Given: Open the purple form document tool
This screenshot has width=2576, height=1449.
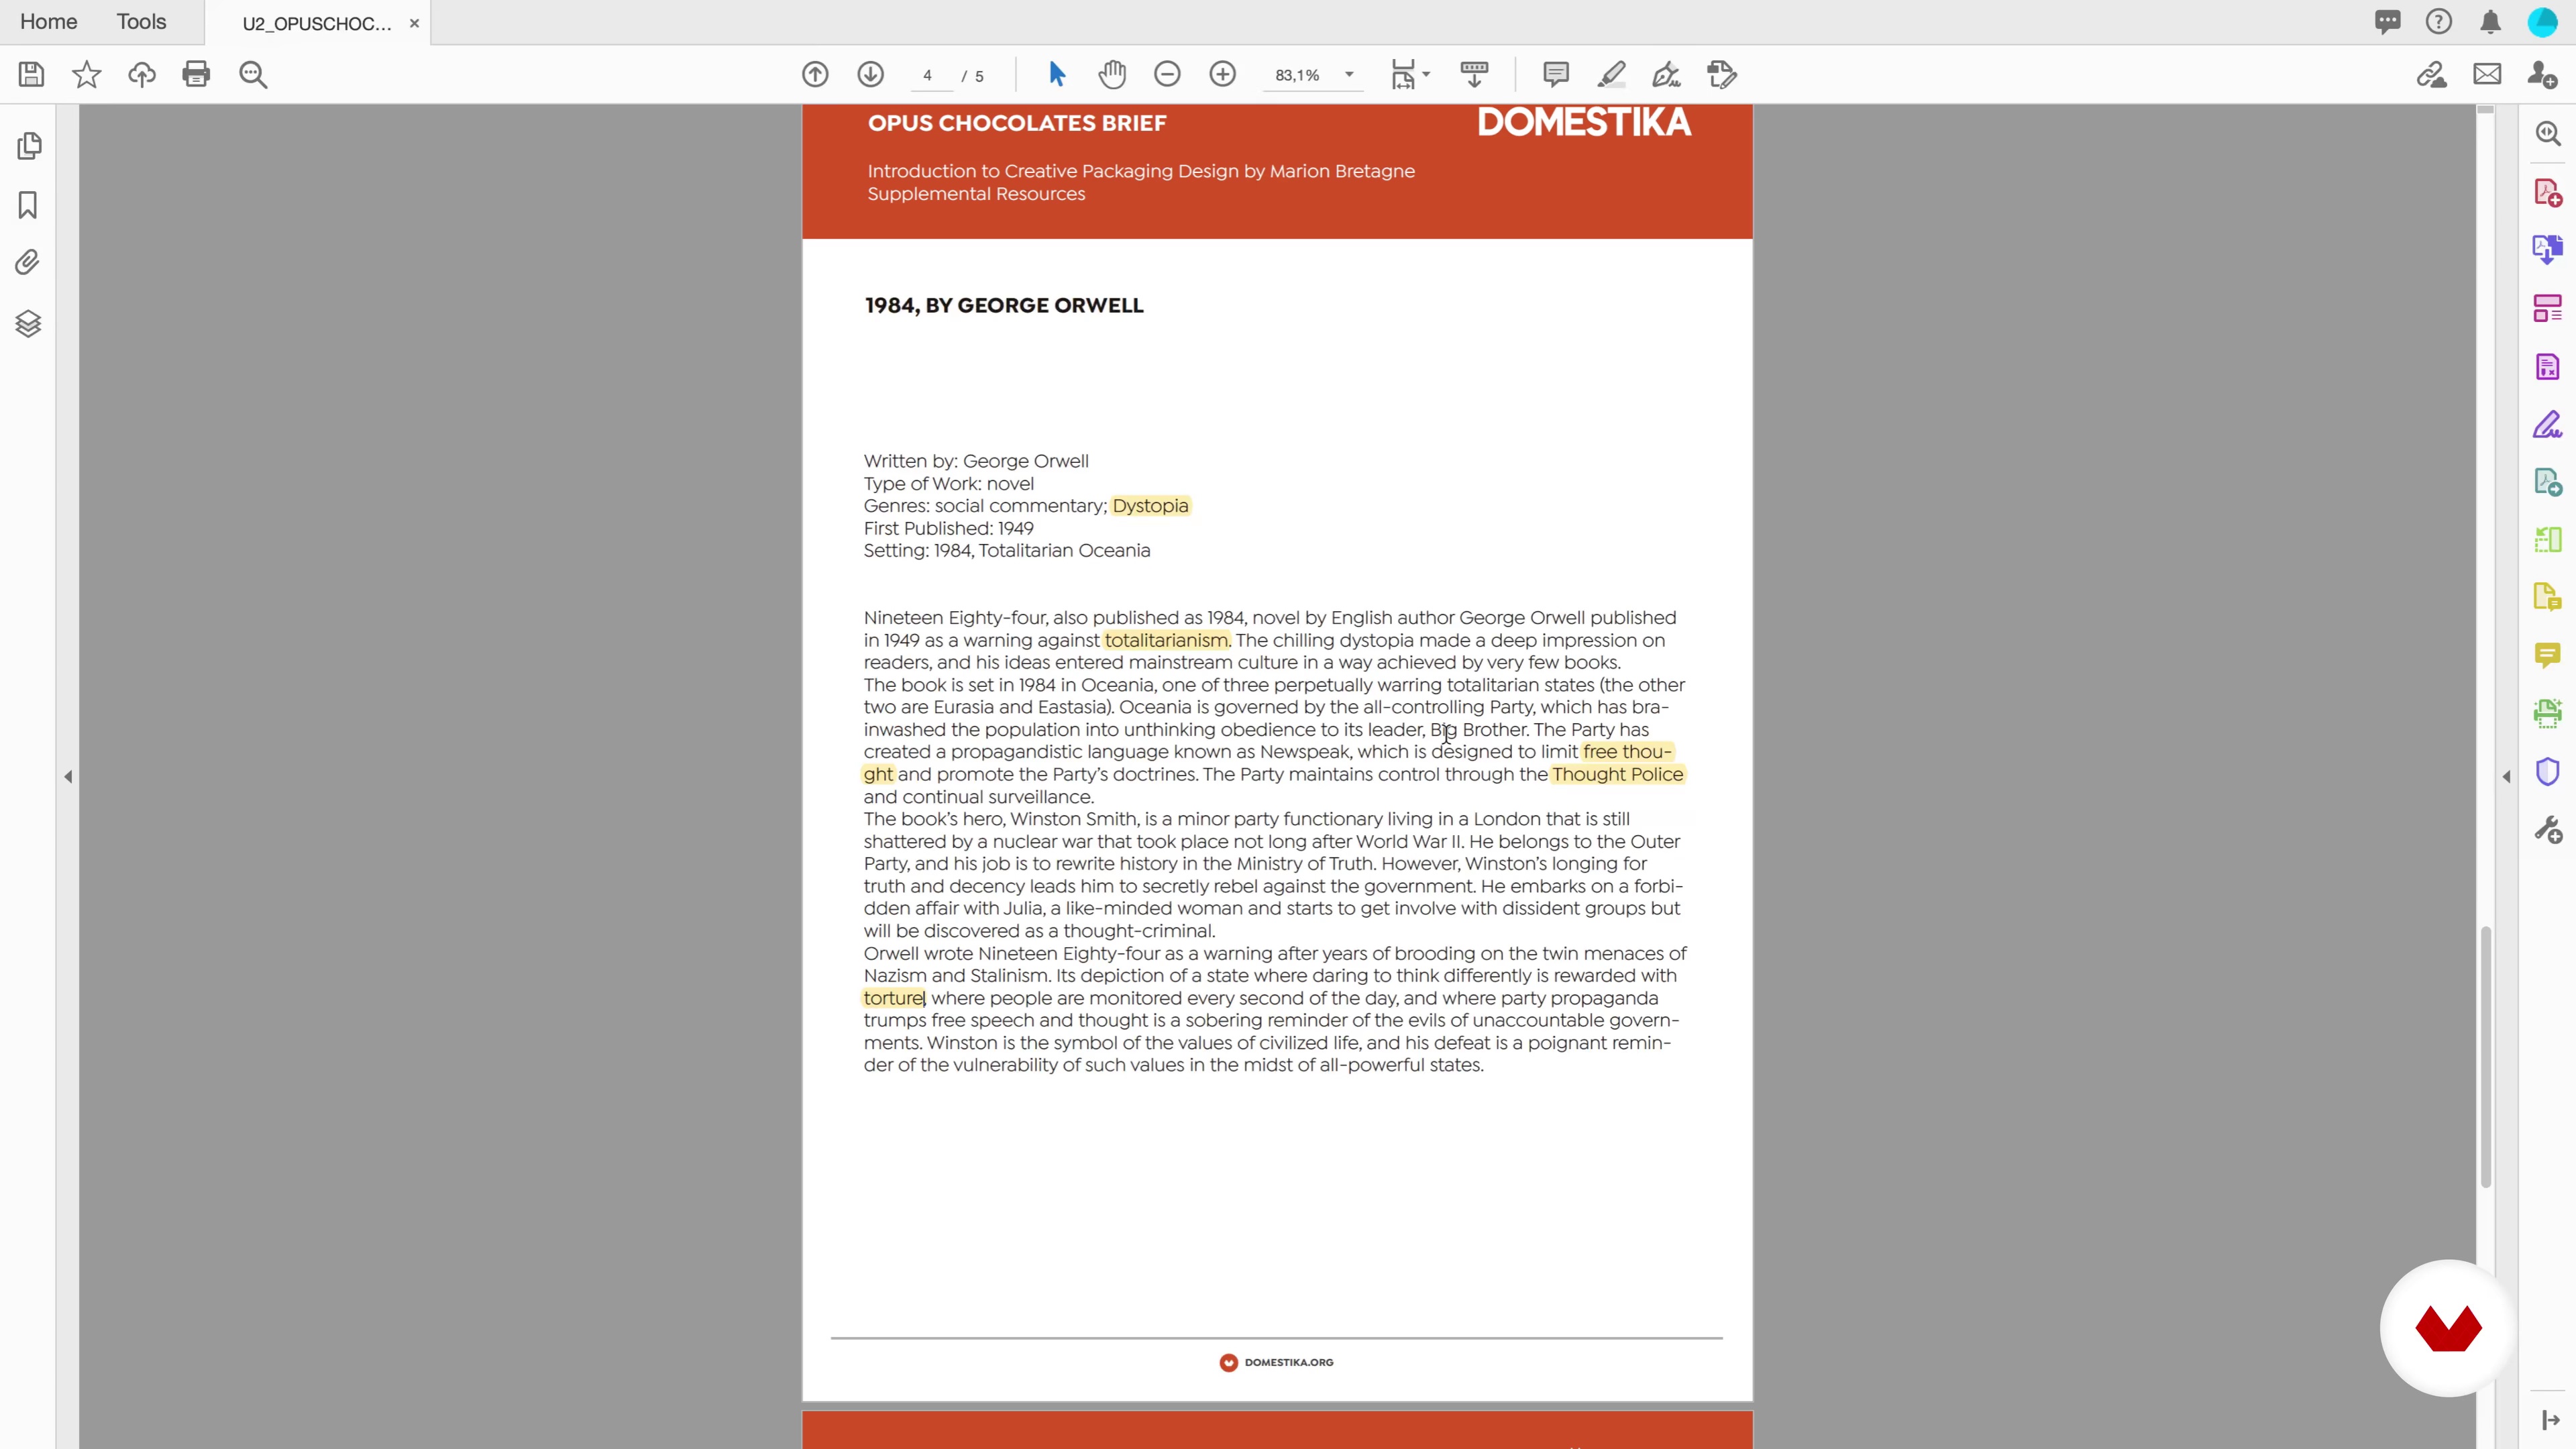Looking at the screenshot, I should pyautogui.click(x=2548, y=366).
